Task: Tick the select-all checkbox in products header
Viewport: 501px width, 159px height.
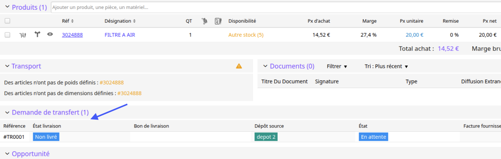Action: click(7, 21)
